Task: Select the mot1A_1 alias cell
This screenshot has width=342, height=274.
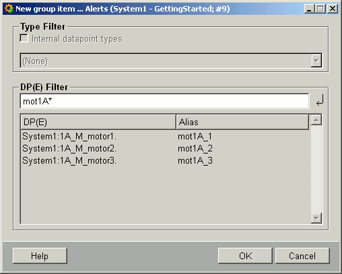Action: [x=195, y=137]
